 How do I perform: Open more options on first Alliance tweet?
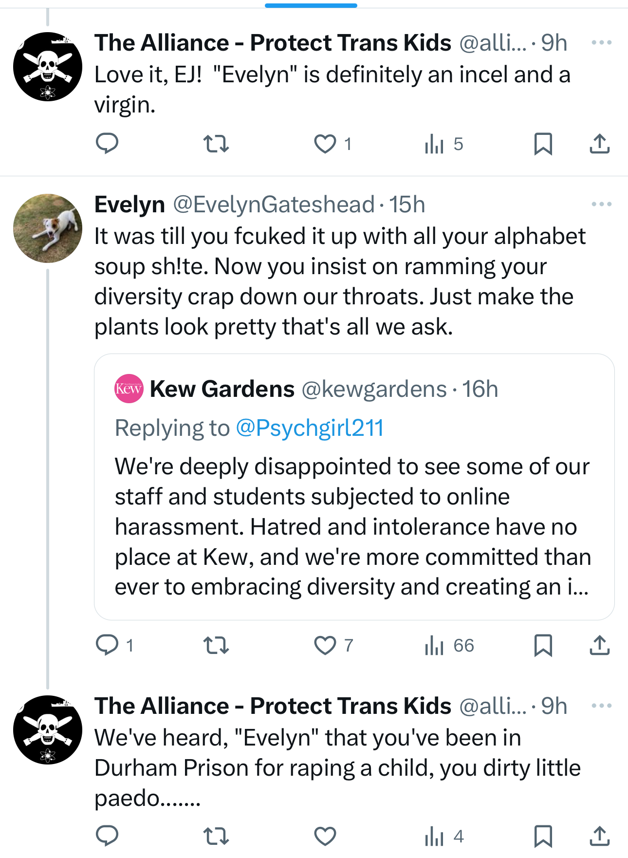tap(601, 43)
